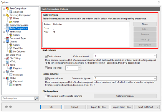162x112 pixels.
Task: Open the Columns to sort dropdown
Action: point(155,56)
